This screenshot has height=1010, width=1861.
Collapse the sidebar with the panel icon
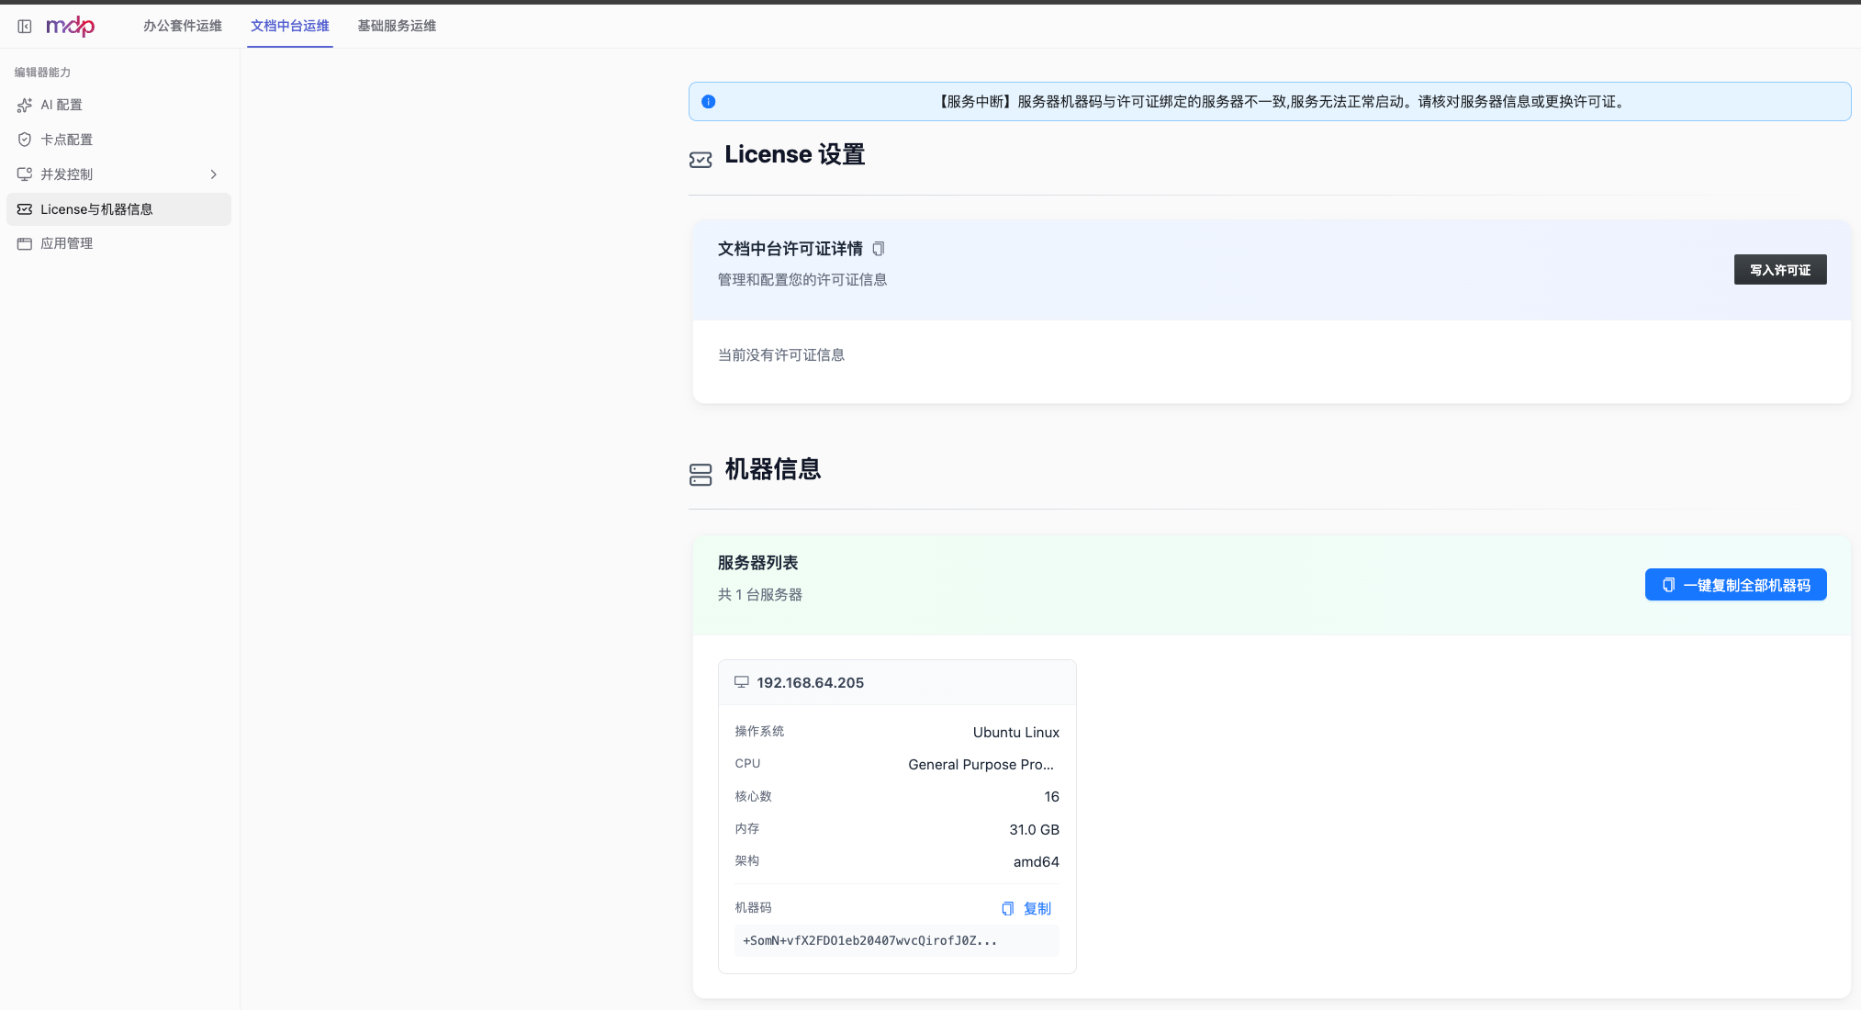(x=25, y=27)
